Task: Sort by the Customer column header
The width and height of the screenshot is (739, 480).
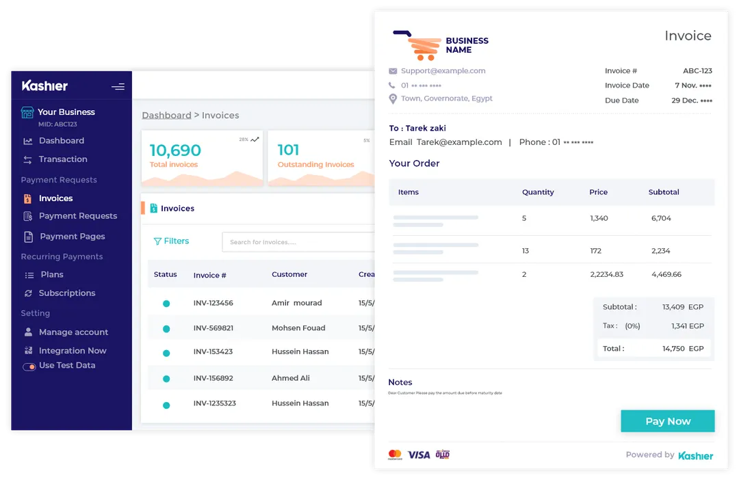Action: coord(289,275)
